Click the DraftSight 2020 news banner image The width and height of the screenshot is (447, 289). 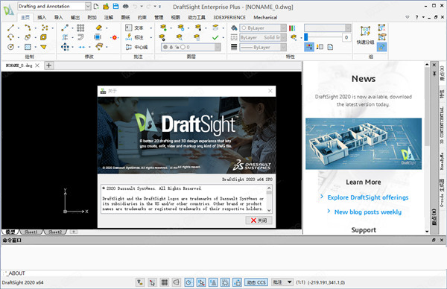[x=364, y=144]
